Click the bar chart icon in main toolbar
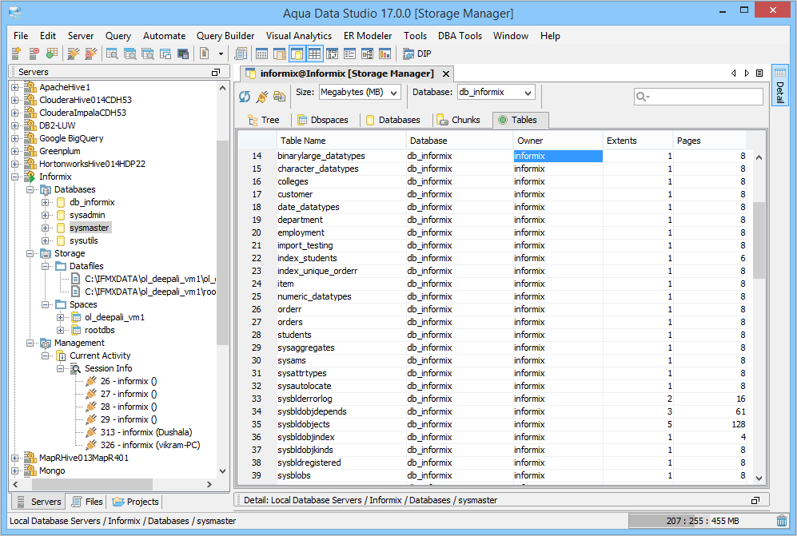The width and height of the screenshot is (797, 536). (x=385, y=54)
